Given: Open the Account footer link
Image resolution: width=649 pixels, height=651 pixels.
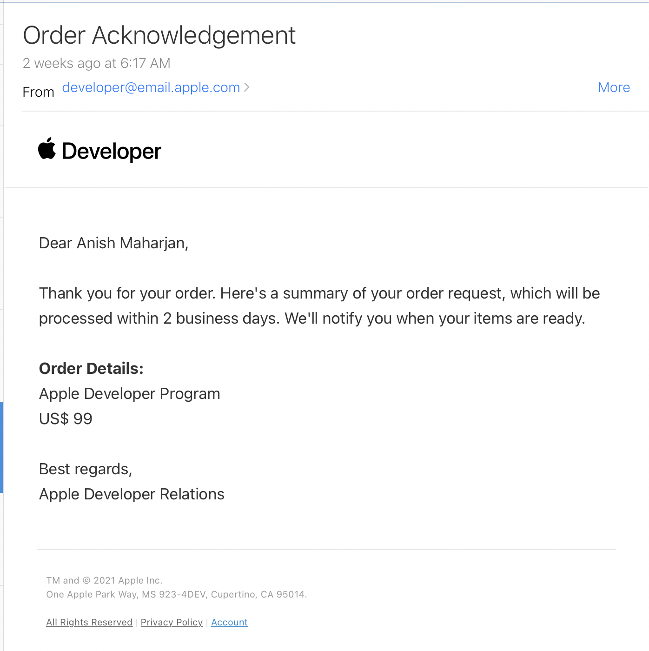Looking at the screenshot, I should (x=229, y=622).
